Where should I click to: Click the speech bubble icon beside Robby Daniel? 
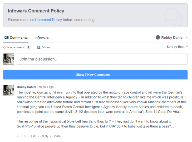158,38
